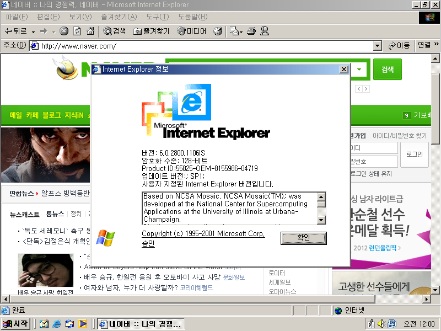Click the 로그인 button
The width and height of the screenshot is (441, 331).
(x=415, y=154)
